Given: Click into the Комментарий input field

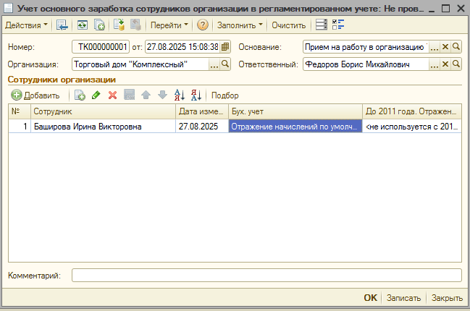Looking at the screenshot, I should [x=266, y=275].
